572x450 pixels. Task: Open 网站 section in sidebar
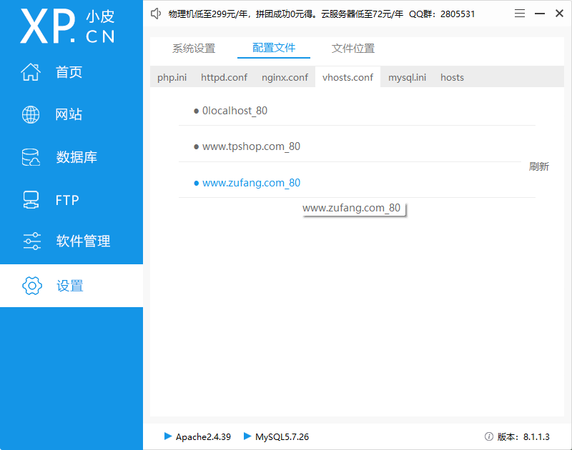click(69, 114)
